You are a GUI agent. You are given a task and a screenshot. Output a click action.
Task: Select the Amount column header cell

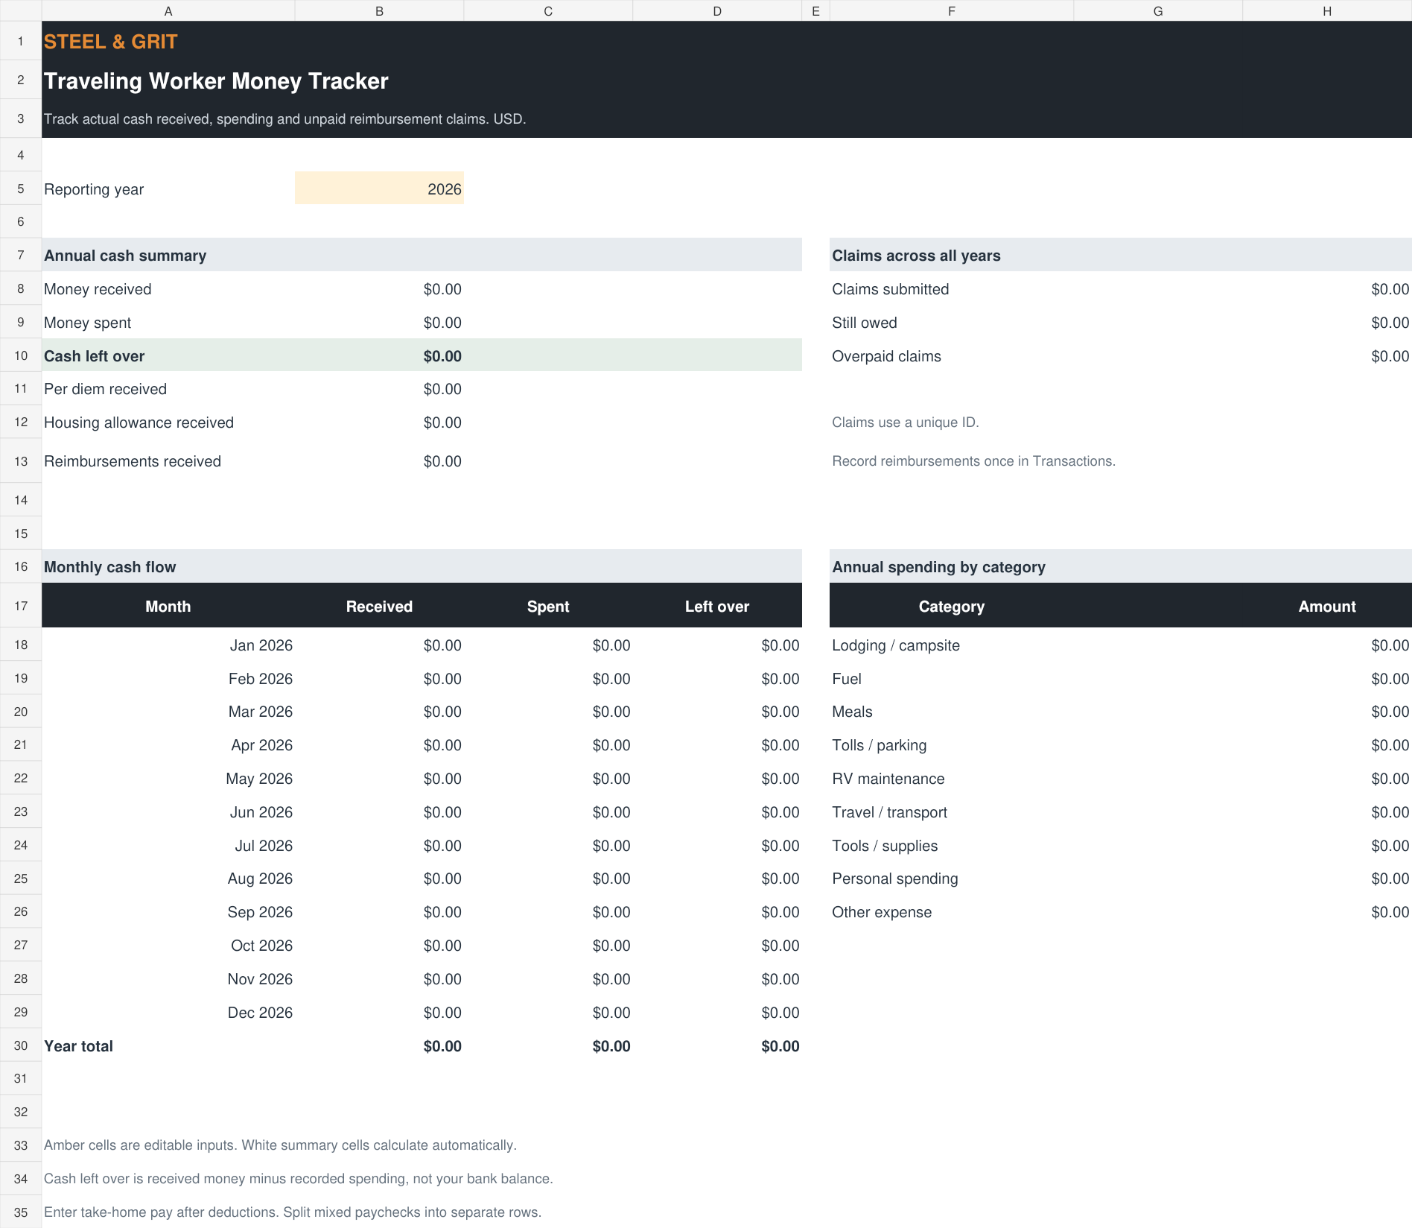(x=1327, y=606)
